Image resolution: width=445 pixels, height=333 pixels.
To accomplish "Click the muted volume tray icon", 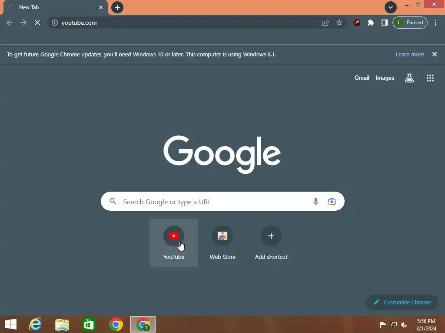I will (404, 324).
